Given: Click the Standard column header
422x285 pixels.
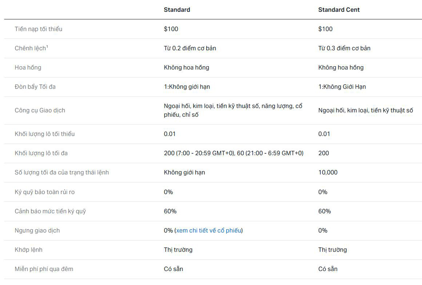Looking at the screenshot, I should 177,10.
